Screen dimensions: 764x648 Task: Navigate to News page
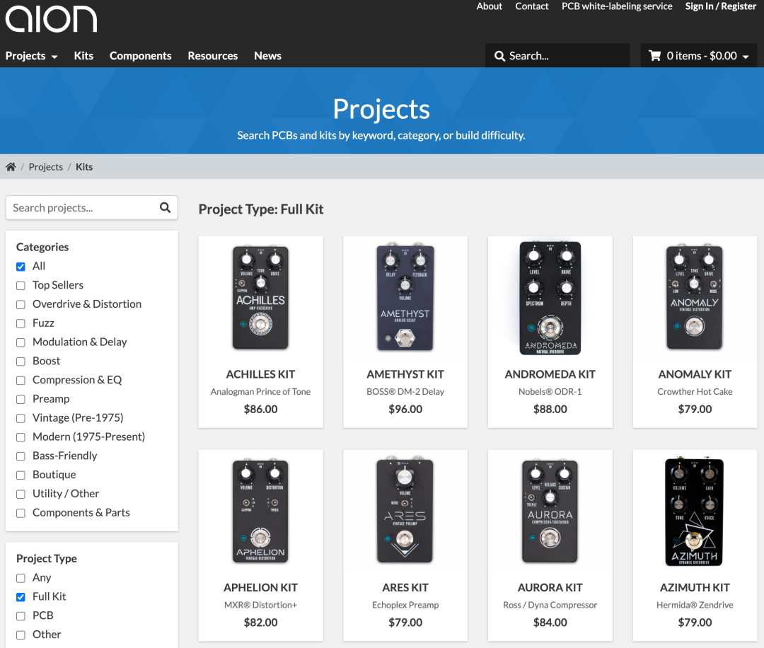pyautogui.click(x=267, y=56)
